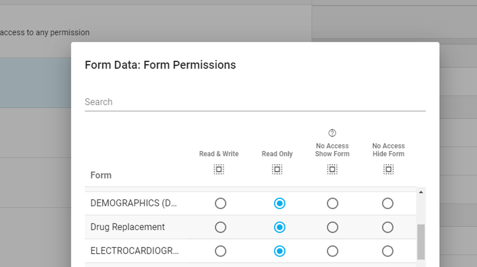This screenshot has width=477, height=267.
Task: Set DEMOGRAPHICS form to Read & Write
Action: pyautogui.click(x=221, y=203)
